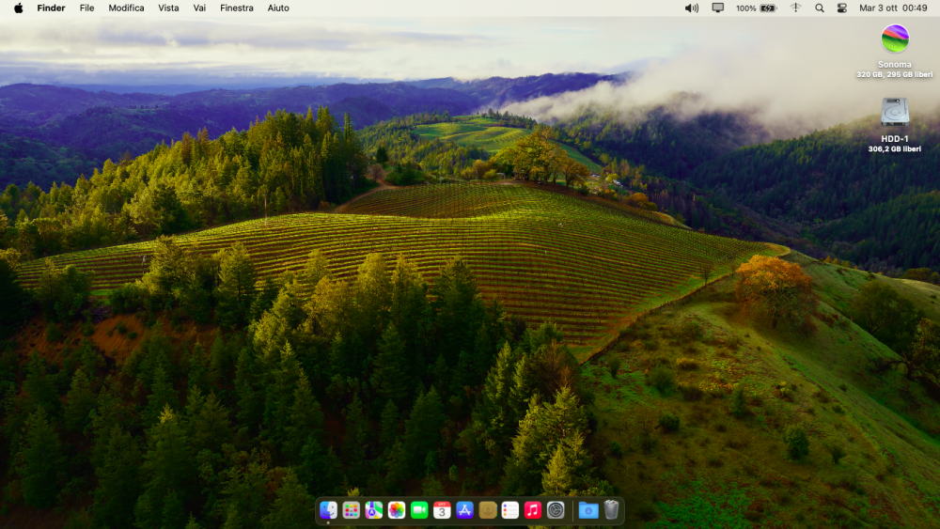Open the Modifica menu
Image resolution: width=940 pixels, height=529 pixels.
126,8
